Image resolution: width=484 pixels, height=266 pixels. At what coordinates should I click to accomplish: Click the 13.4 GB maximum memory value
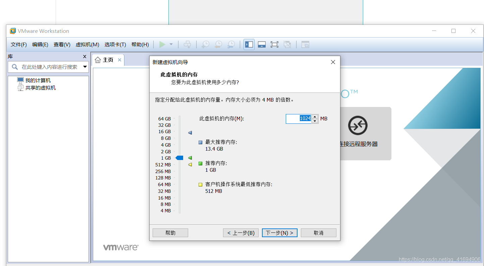coord(214,149)
